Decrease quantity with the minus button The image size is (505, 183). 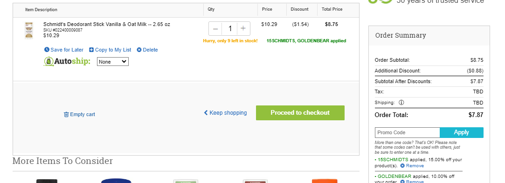pos(215,29)
